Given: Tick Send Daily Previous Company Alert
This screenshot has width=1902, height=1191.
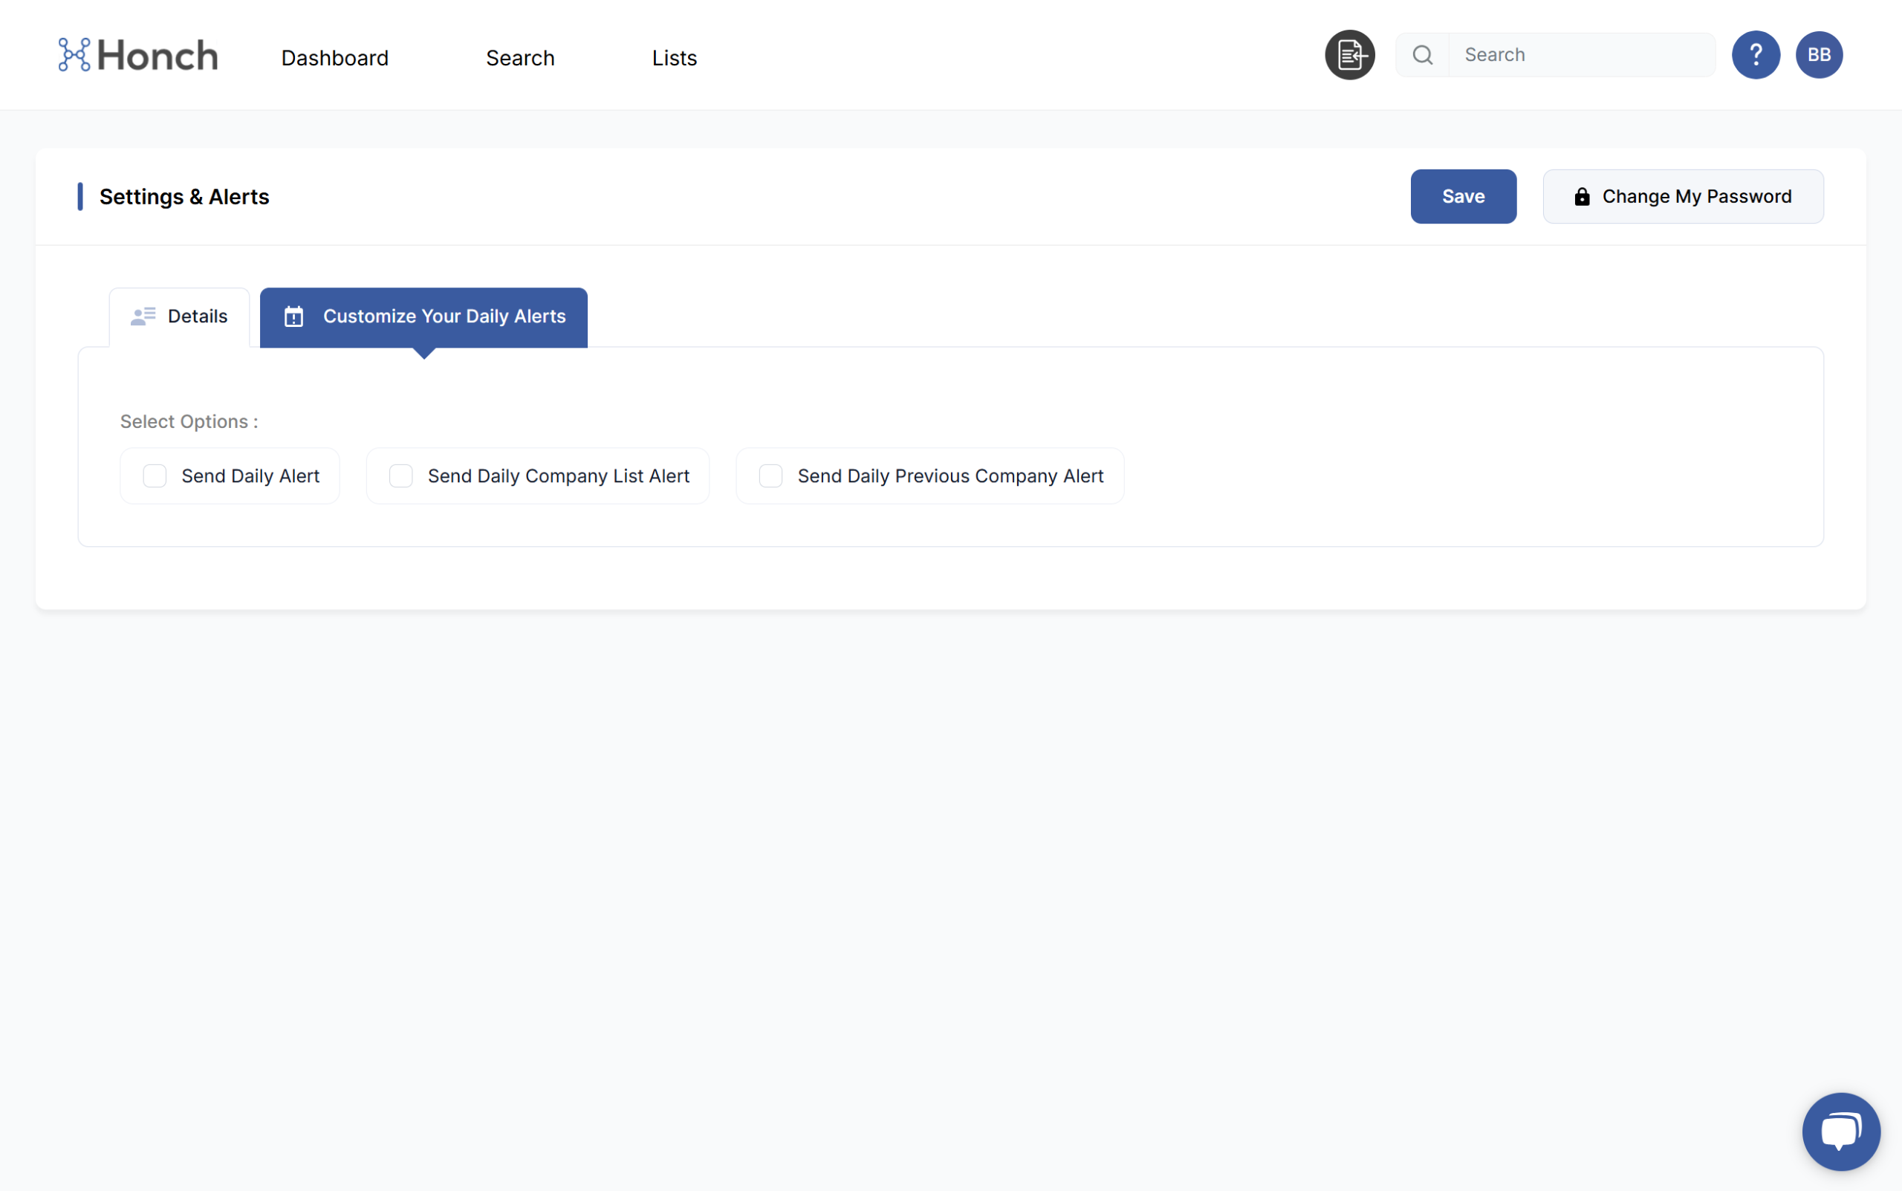Looking at the screenshot, I should pyautogui.click(x=770, y=476).
